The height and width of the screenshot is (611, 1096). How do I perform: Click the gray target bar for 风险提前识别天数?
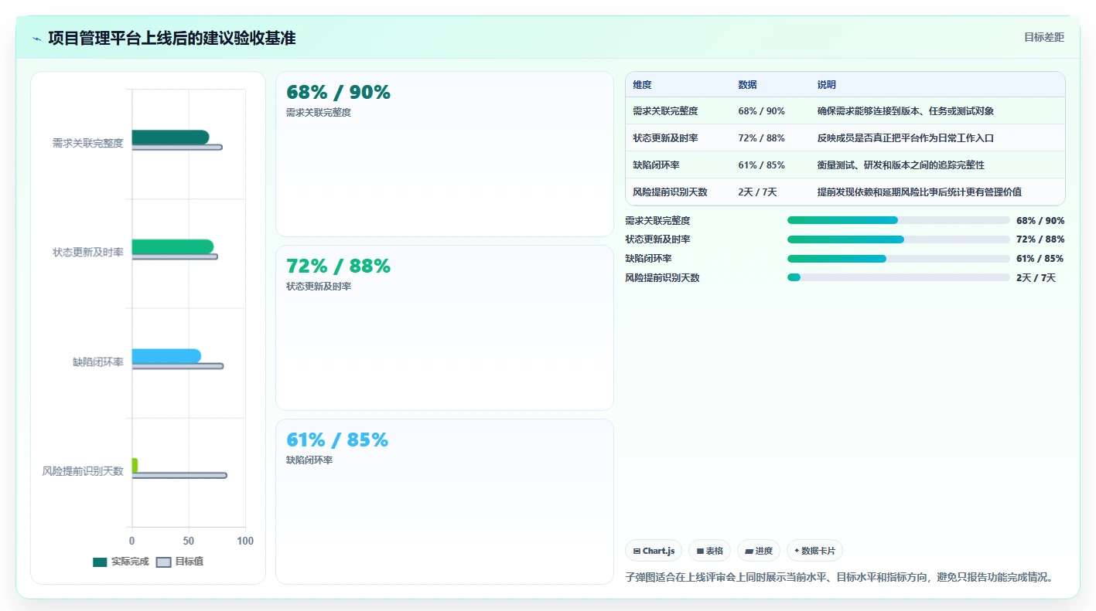(179, 475)
